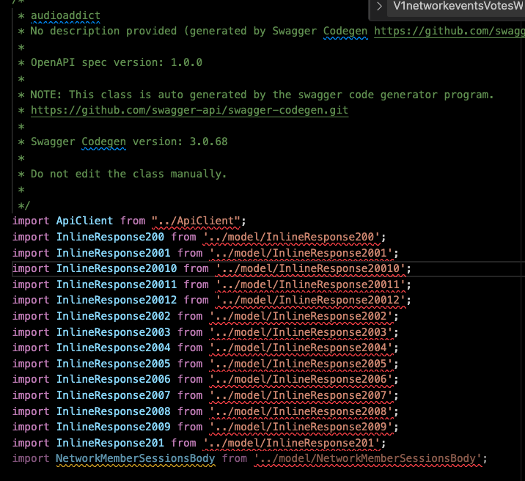The height and width of the screenshot is (481, 525).
Task: Click the '../model/InlineResponse2009' path string
Action: pos(304,427)
